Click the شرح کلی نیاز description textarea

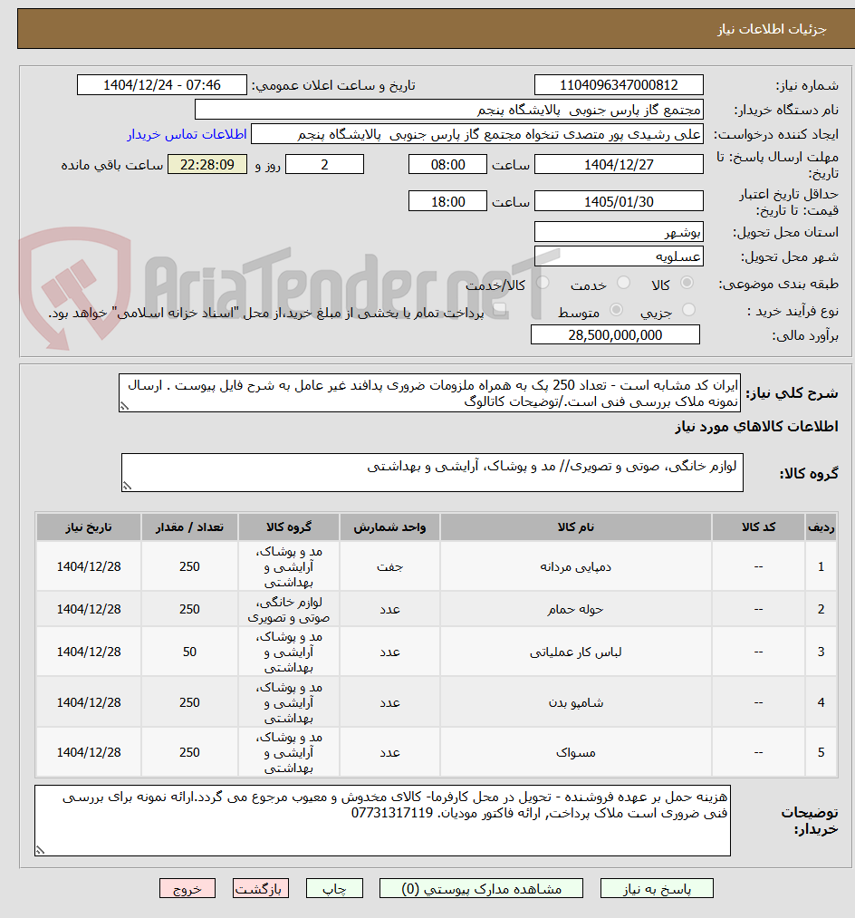(429, 392)
